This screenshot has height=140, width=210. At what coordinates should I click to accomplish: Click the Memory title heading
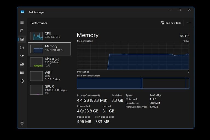click(x=87, y=35)
